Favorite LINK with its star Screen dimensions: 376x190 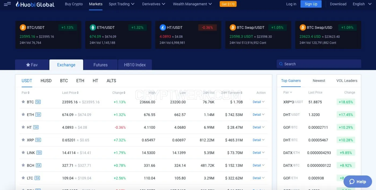coord(23,152)
